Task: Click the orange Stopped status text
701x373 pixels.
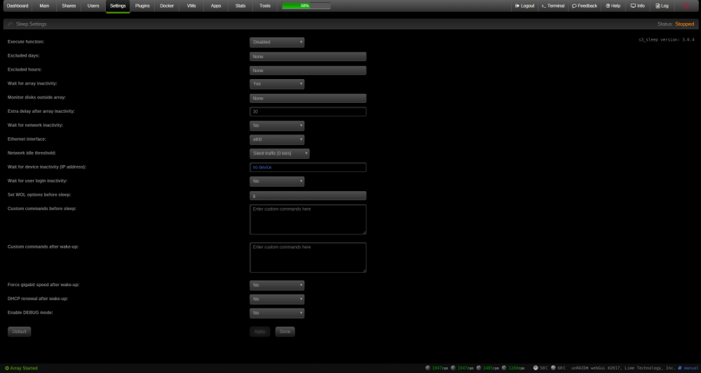Action: pyautogui.click(x=684, y=24)
